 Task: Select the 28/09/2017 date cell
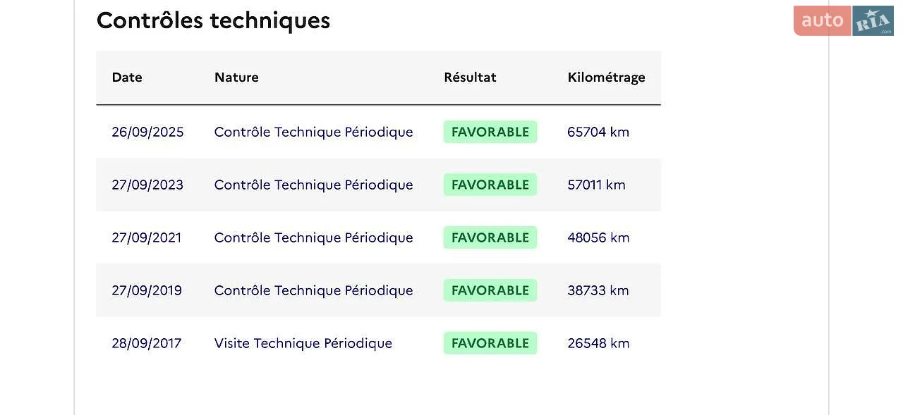point(147,343)
